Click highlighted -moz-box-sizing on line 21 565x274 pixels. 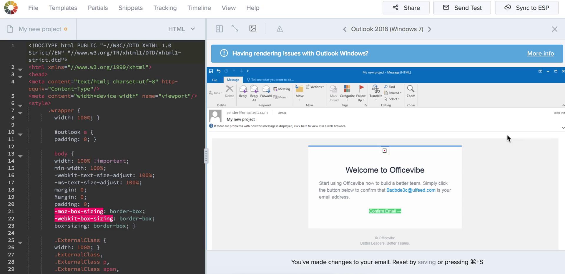[79, 211]
